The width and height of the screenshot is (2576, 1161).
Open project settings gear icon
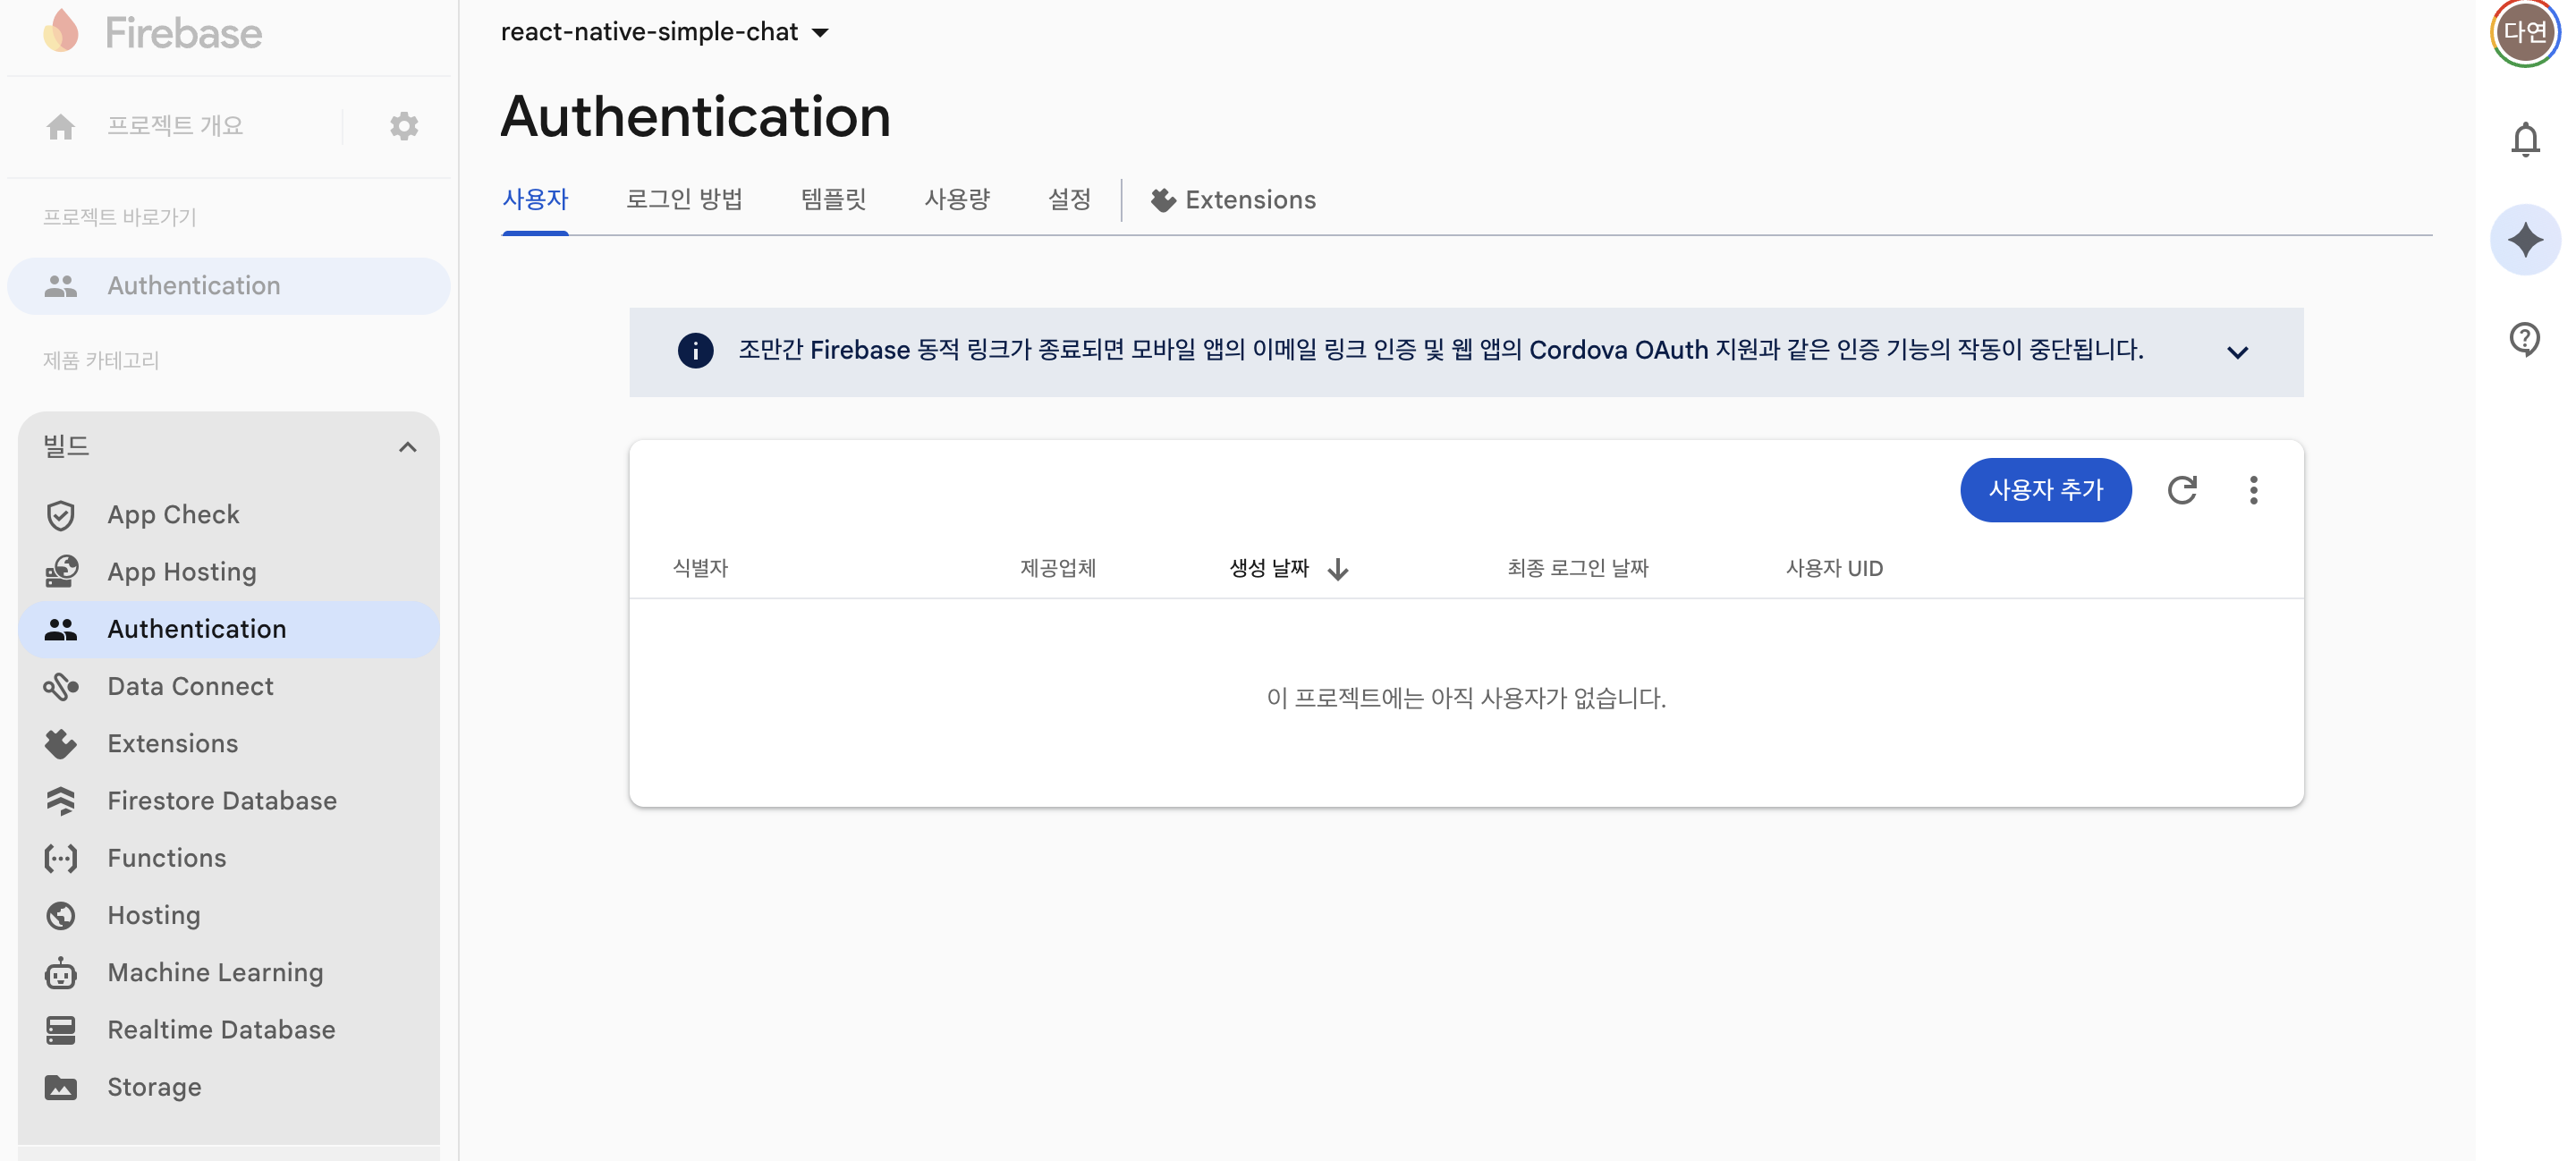(403, 126)
